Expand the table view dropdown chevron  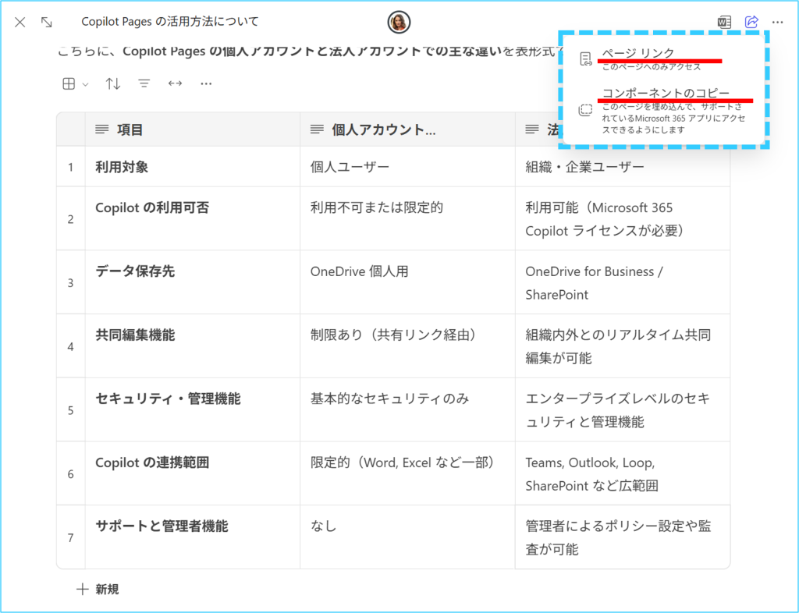[86, 84]
